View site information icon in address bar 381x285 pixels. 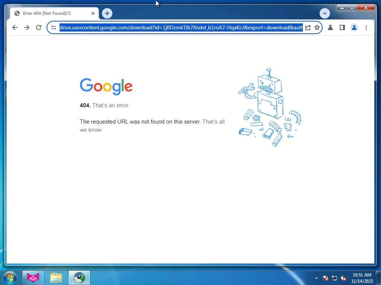[x=54, y=27]
